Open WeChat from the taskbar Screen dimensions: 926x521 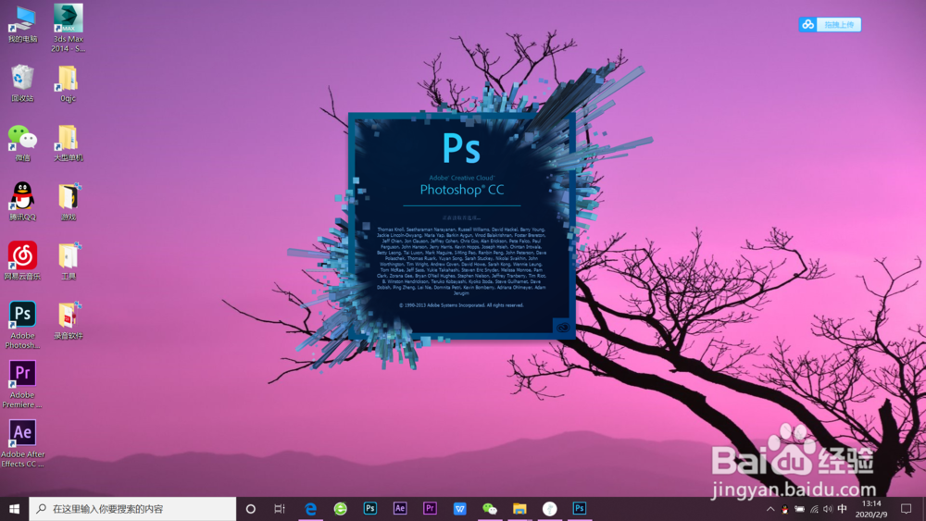point(490,509)
